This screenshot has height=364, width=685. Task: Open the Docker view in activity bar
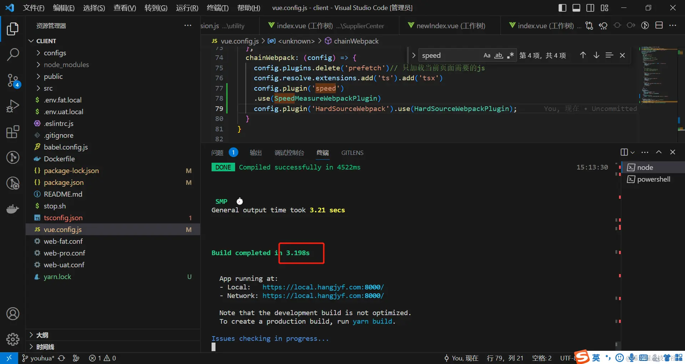pyautogui.click(x=13, y=209)
